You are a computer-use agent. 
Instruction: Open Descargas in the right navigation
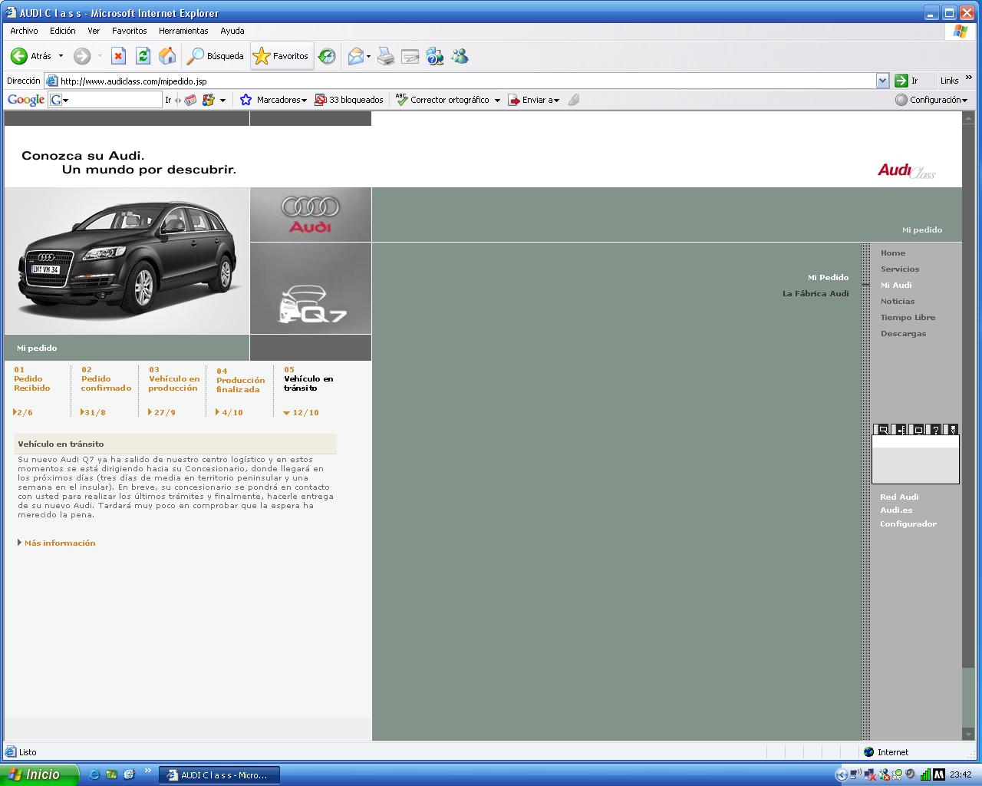903,334
